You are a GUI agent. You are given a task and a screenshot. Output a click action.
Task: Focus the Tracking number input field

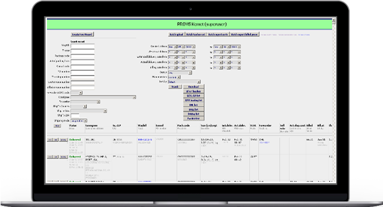(x=83, y=77)
